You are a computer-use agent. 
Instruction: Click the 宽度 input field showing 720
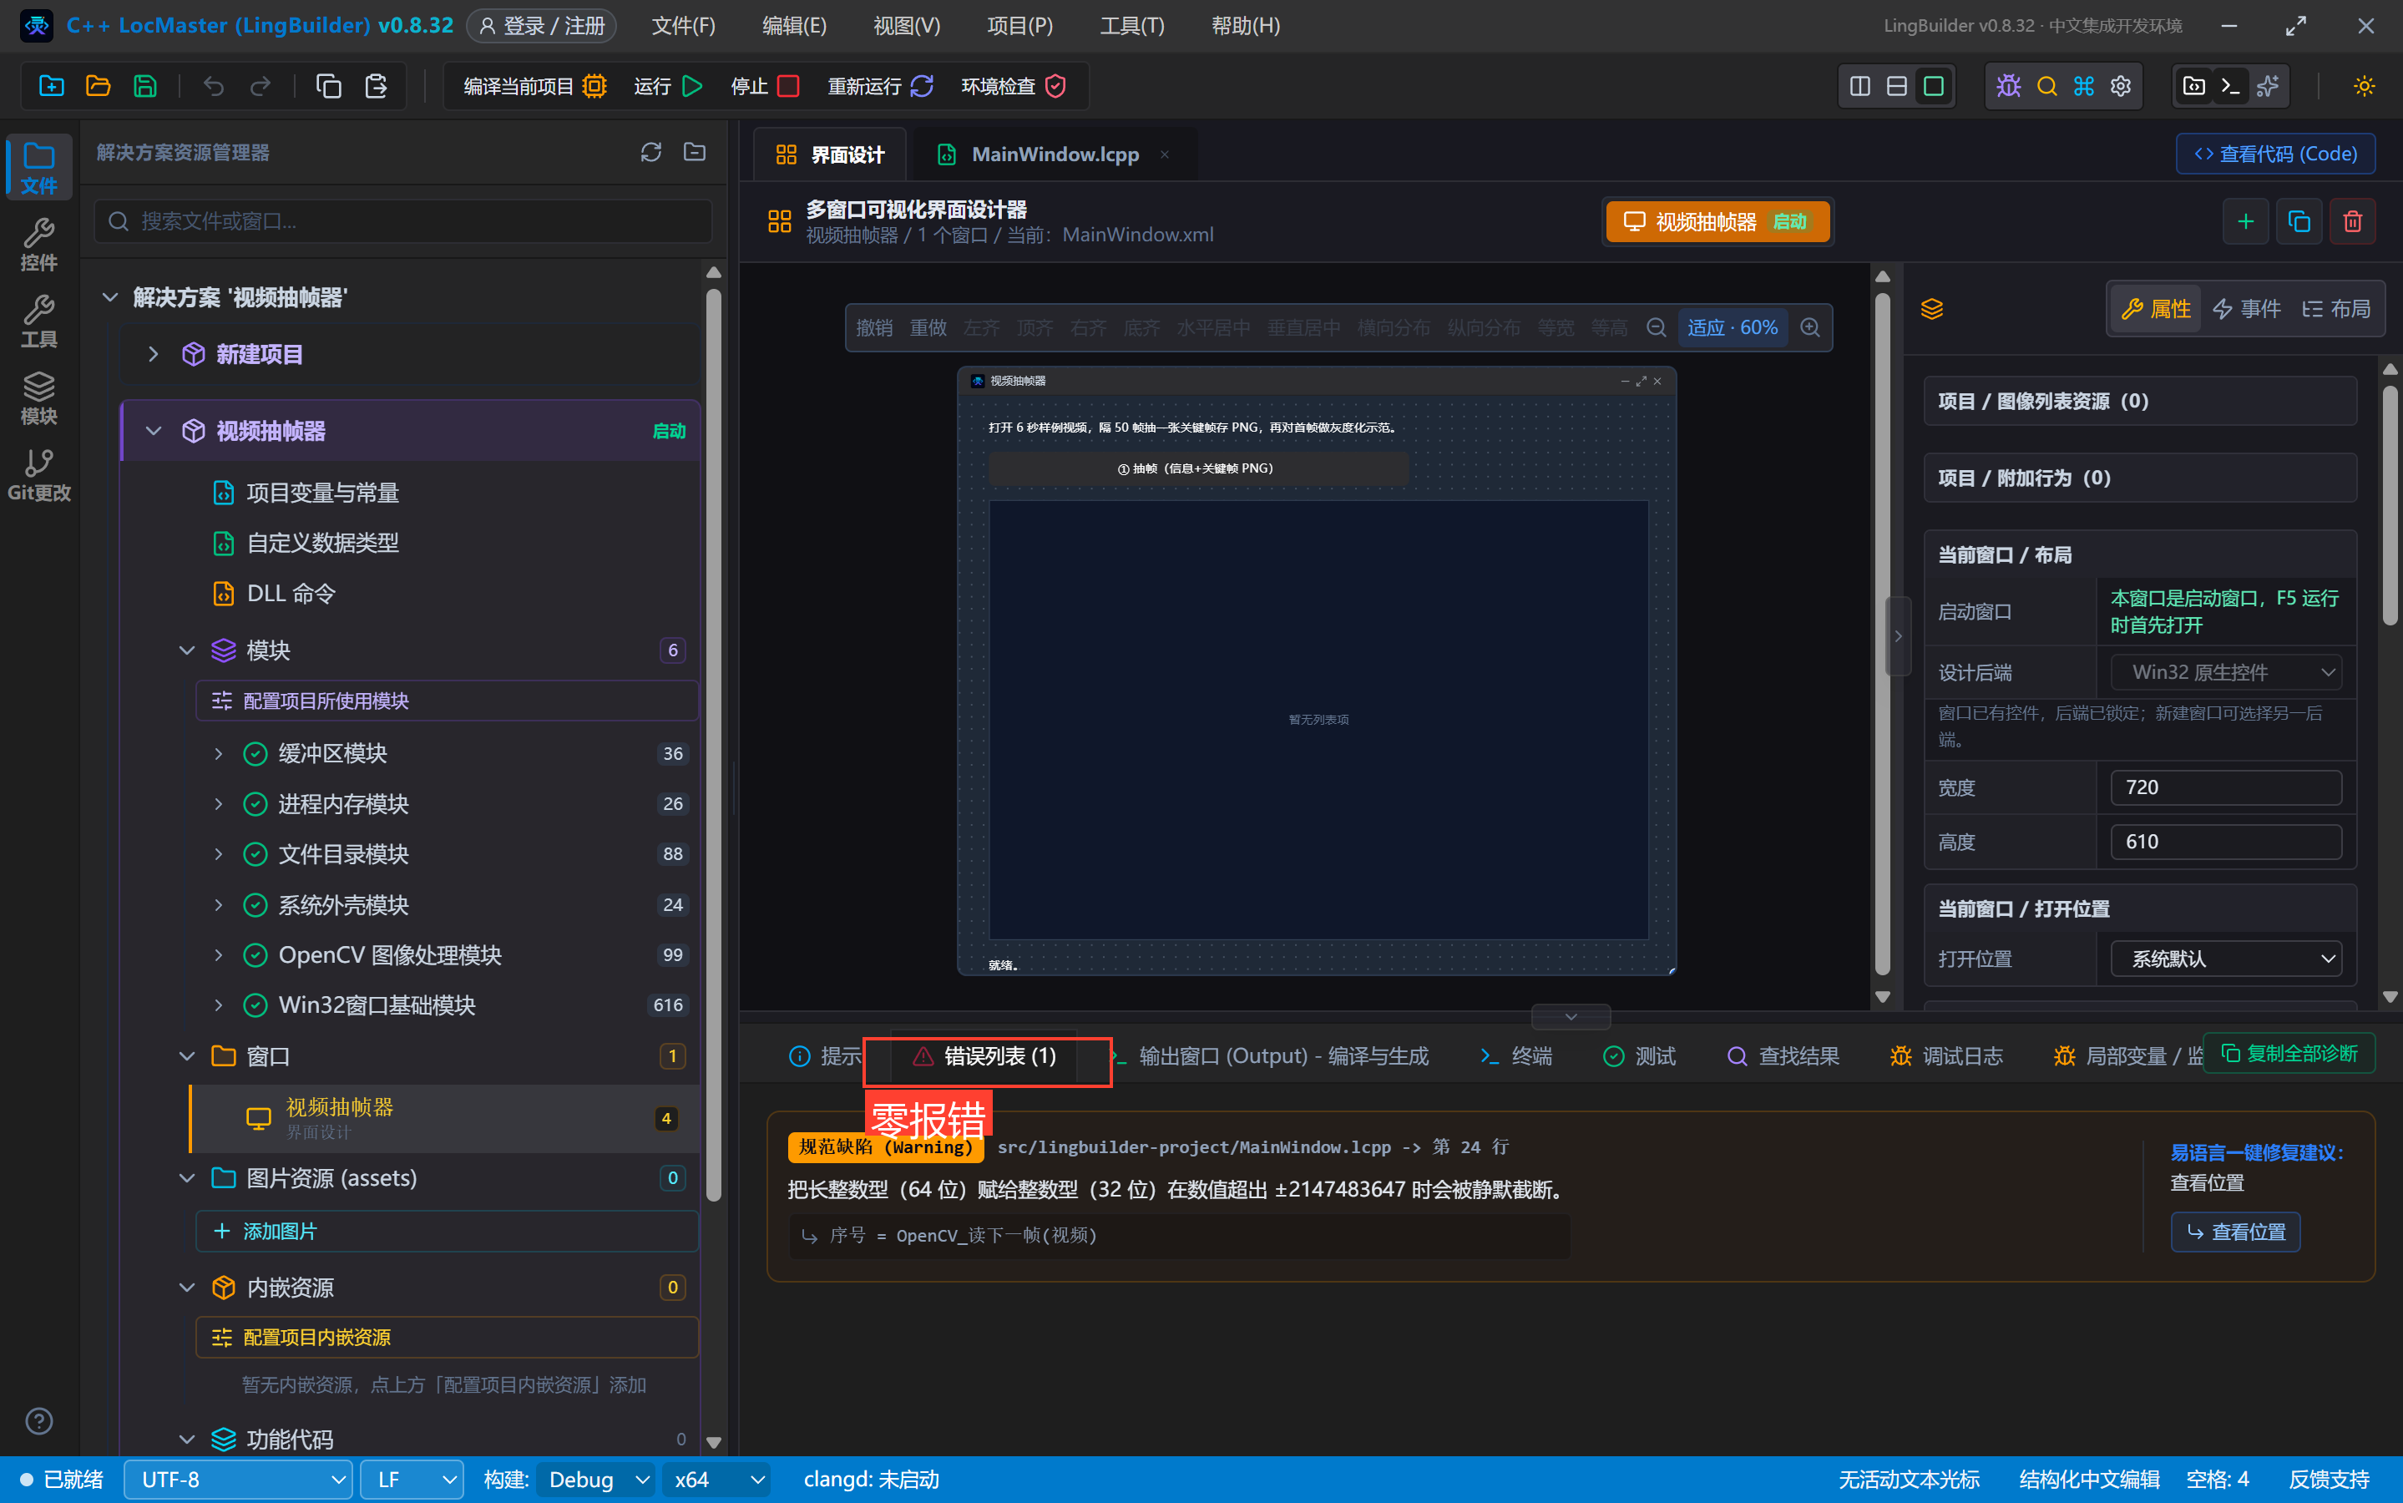[x=2226, y=787]
